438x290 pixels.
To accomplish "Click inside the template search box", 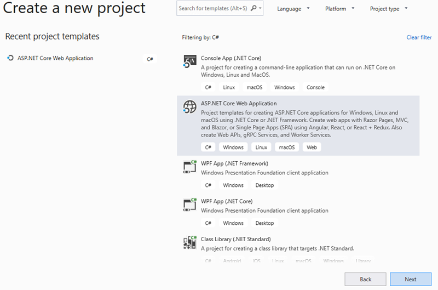I will 212,8.
